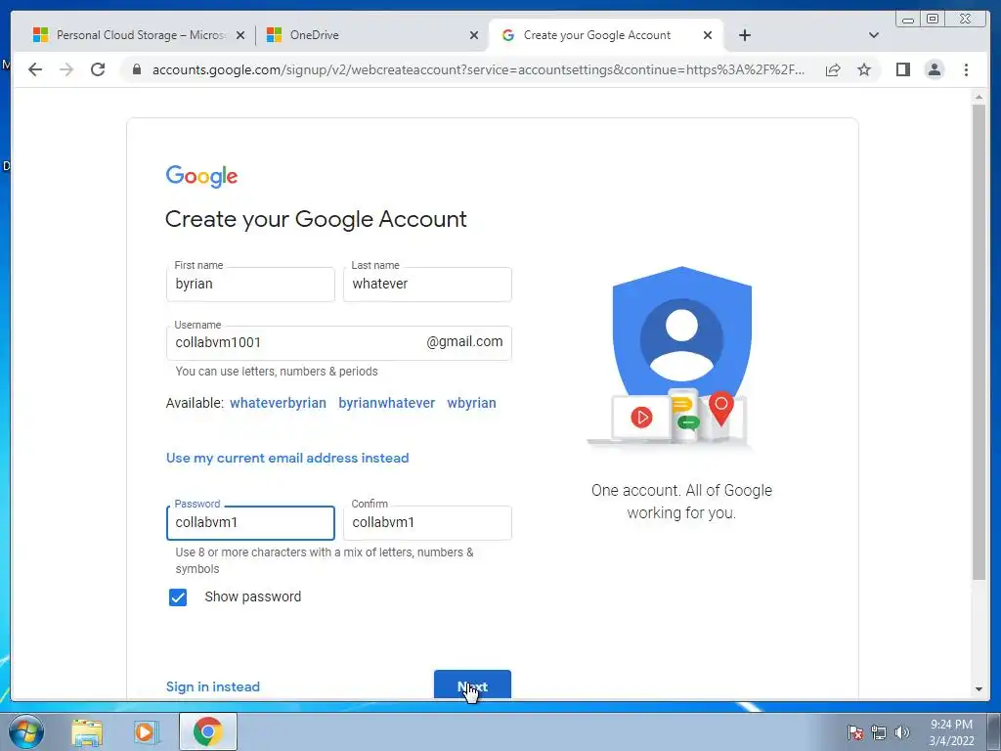Screen dimensions: 1001x751
Task: Use my current email address instead
Action: (287, 458)
